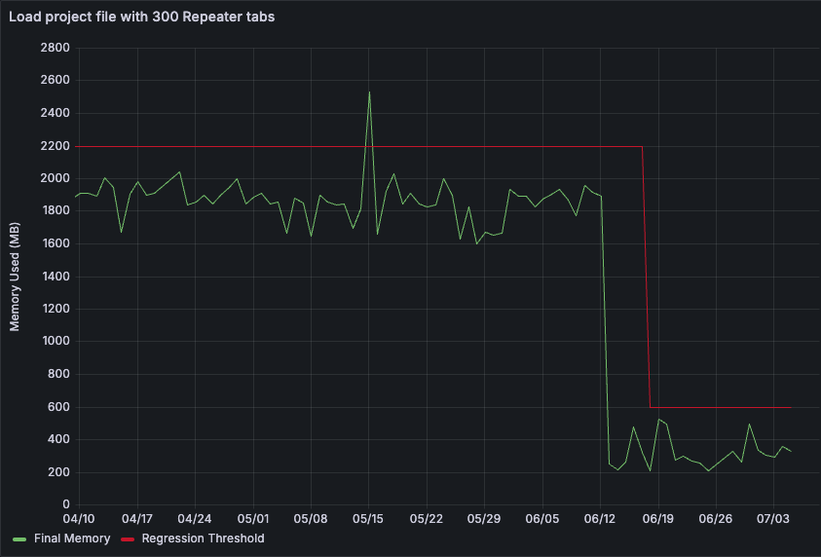This screenshot has width=821, height=557.
Task: Click the 1400 y-axis tick label
Action: point(55,277)
